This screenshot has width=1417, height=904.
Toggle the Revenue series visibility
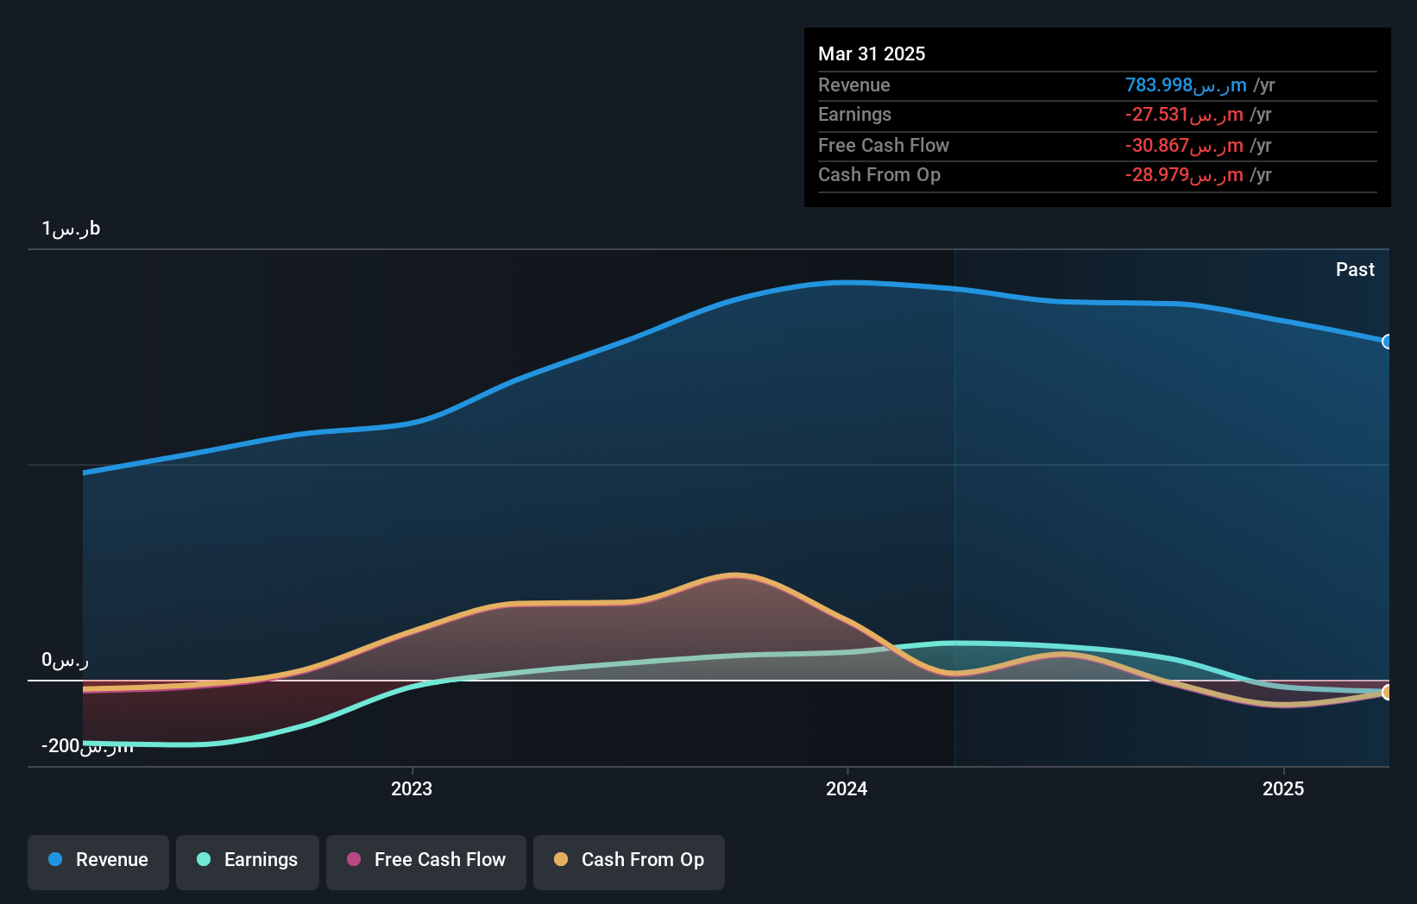pyautogui.click(x=98, y=862)
